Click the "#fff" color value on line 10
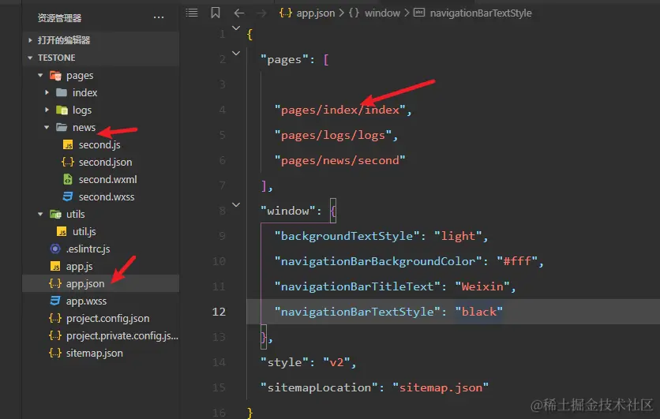 517,261
